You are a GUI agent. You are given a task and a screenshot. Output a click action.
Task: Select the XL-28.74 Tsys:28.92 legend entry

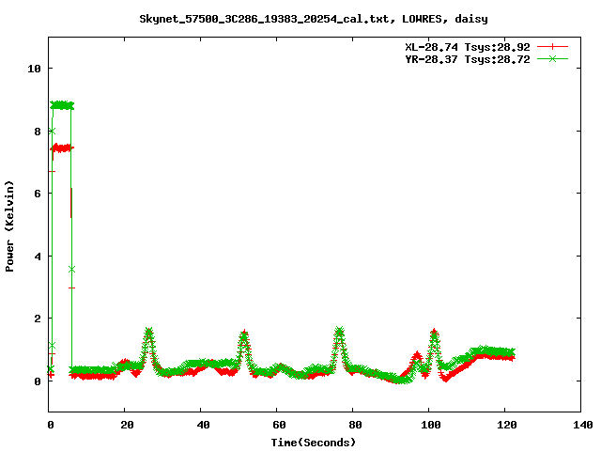(468, 47)
